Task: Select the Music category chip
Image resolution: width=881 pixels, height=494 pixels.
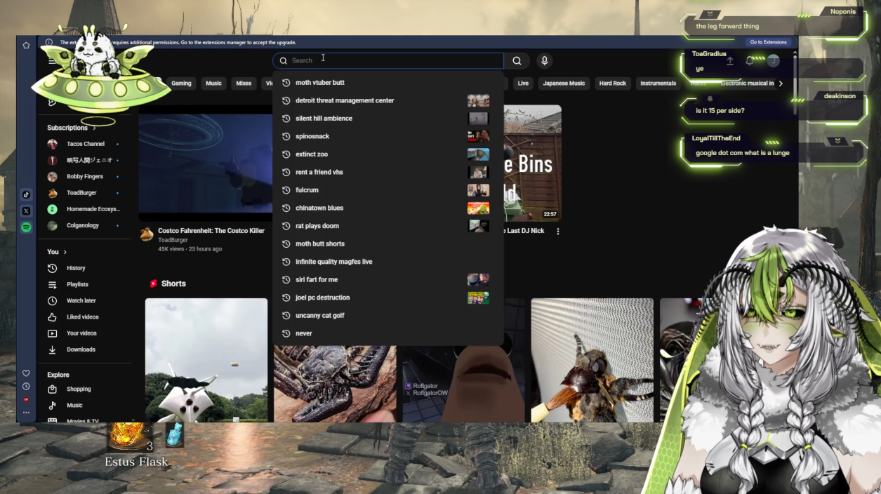Action: (x=213, y=84)
